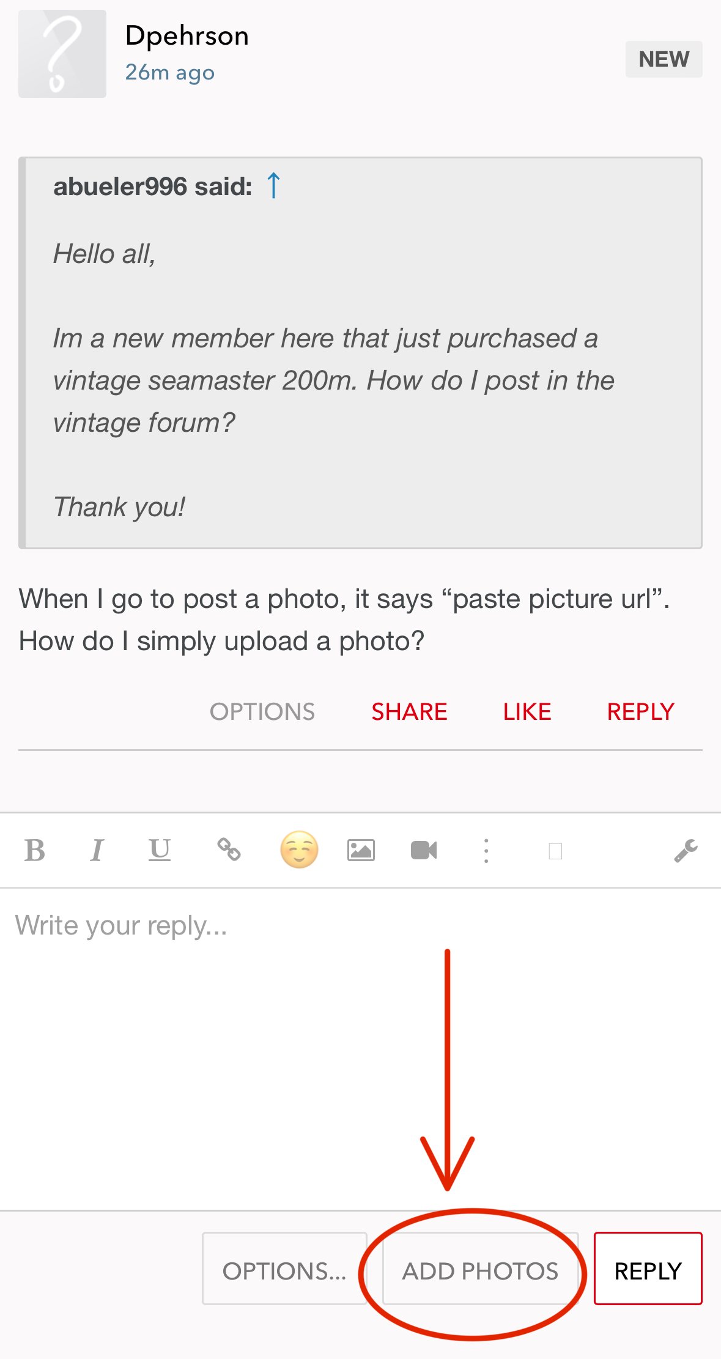Click the insert image icon
Viewport: 721px width, 1359px height.
click(361, 850)
